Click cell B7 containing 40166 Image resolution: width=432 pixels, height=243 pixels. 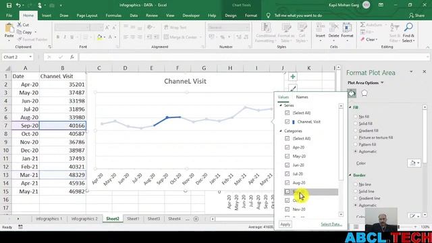coord(63,126)
